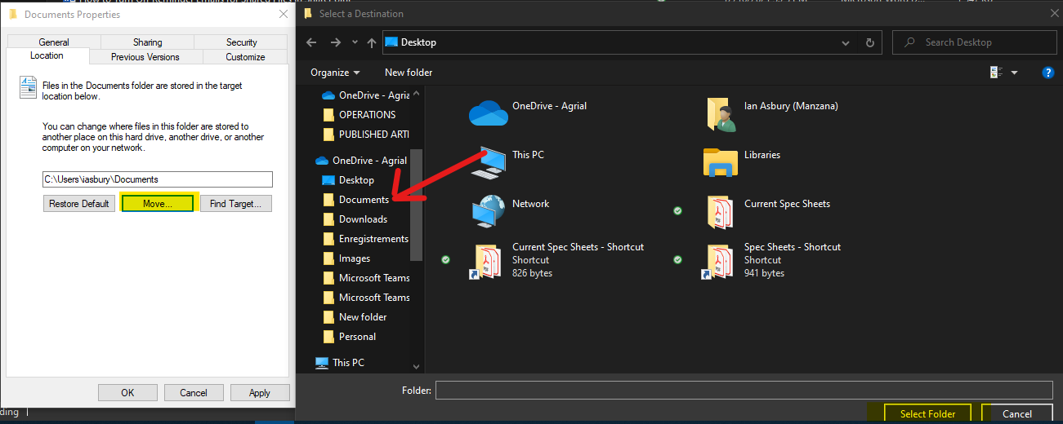Refresh the Desktop address bar

point(870,42)
